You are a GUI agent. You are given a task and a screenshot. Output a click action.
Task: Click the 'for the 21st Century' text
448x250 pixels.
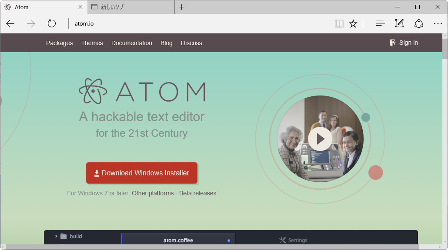pyautogui.click(x=142, y=133)
